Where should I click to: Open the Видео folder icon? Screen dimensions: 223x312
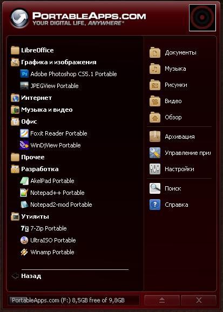155,101
